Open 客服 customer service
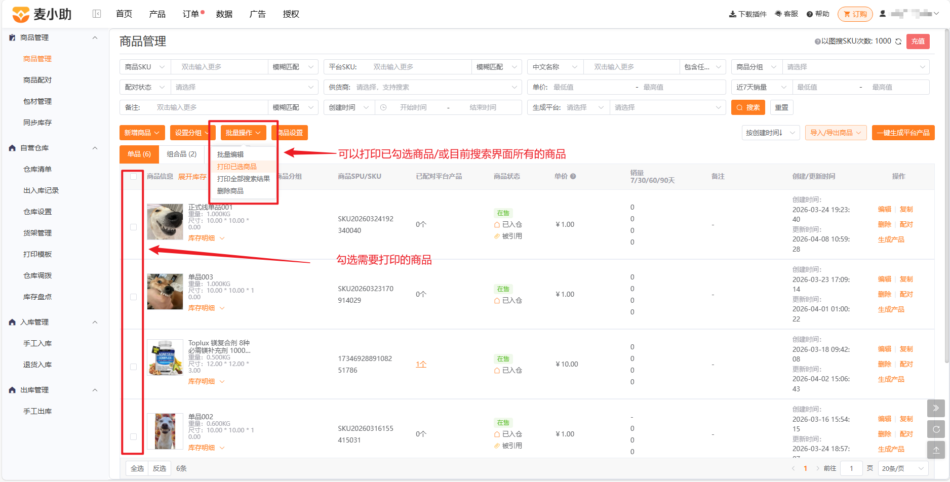This screenshot has width=950, height=482. coord(786,14)
